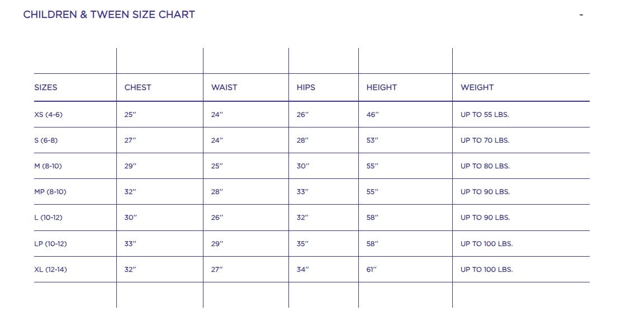
Task: Click the MP (8-10) size row label
Action: [x=50, y=192]
